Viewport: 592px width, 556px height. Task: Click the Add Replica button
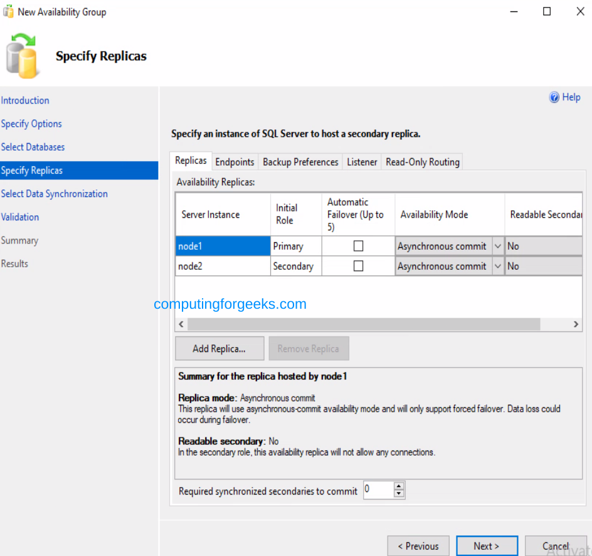tap(219, 348)
